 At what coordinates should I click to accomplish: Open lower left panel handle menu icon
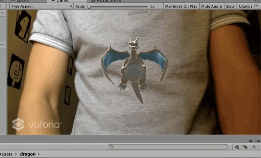(2, 45)
